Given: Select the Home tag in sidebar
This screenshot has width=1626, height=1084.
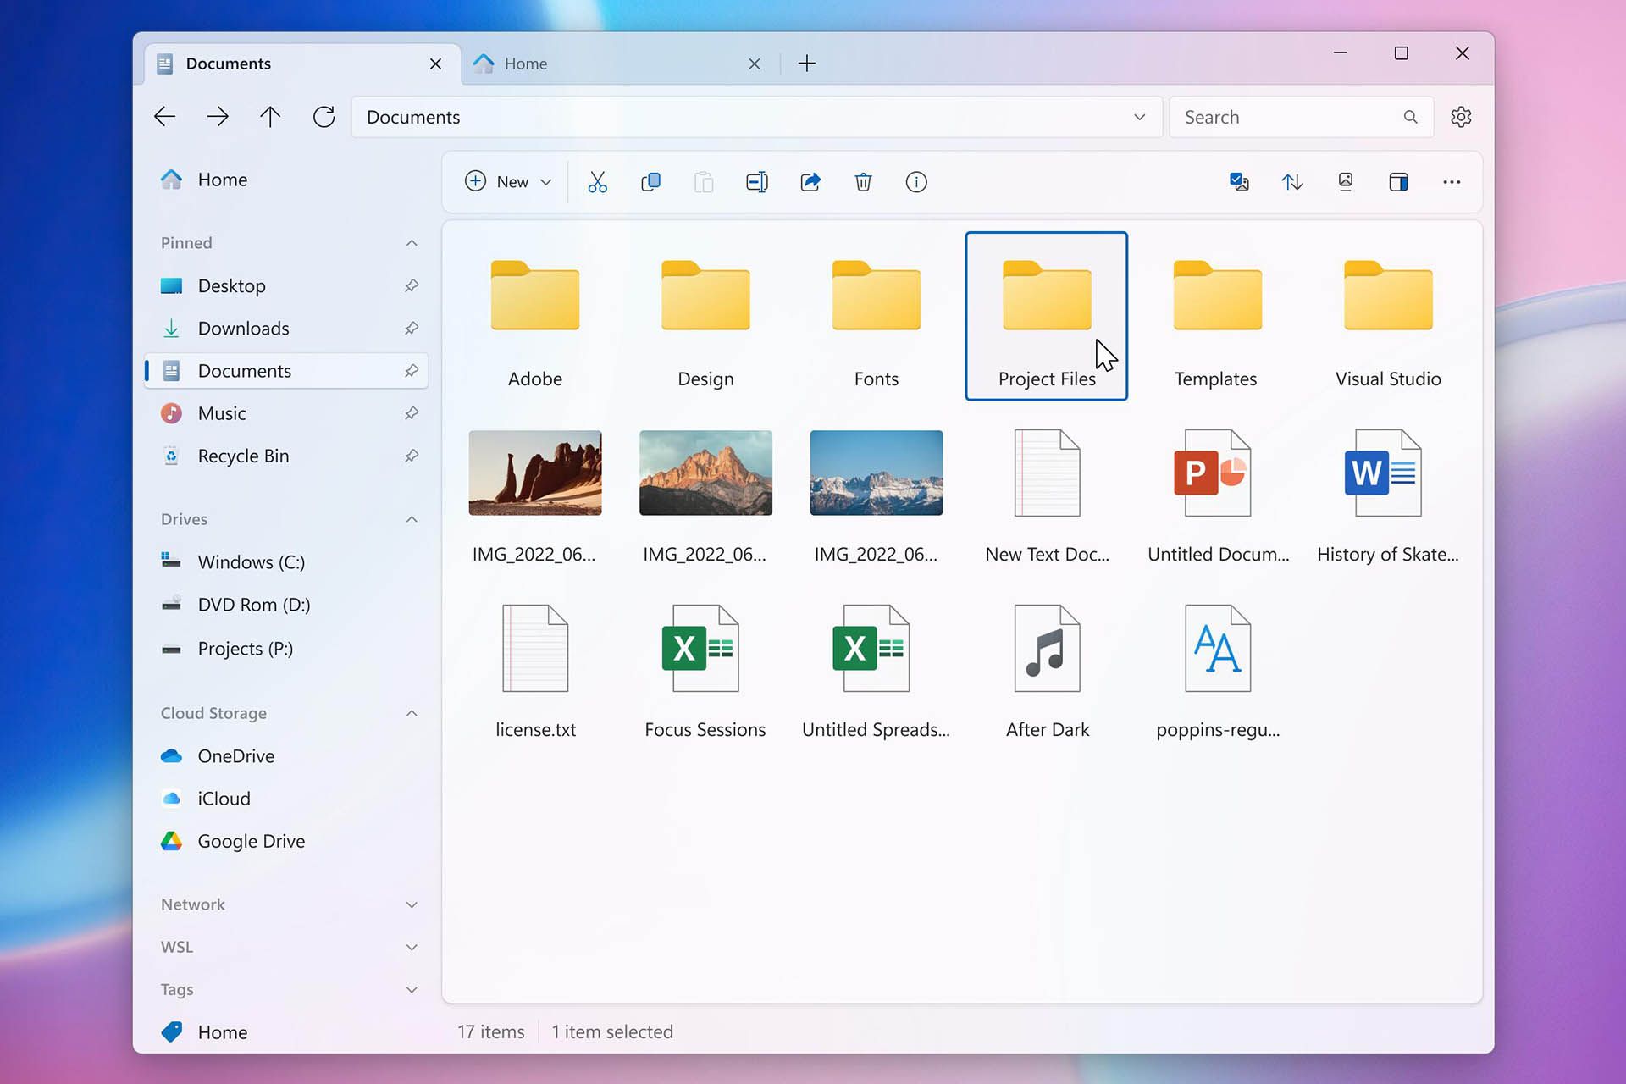Looking at the screenshot, I should pyautogui.click(x=285, y=1032).
